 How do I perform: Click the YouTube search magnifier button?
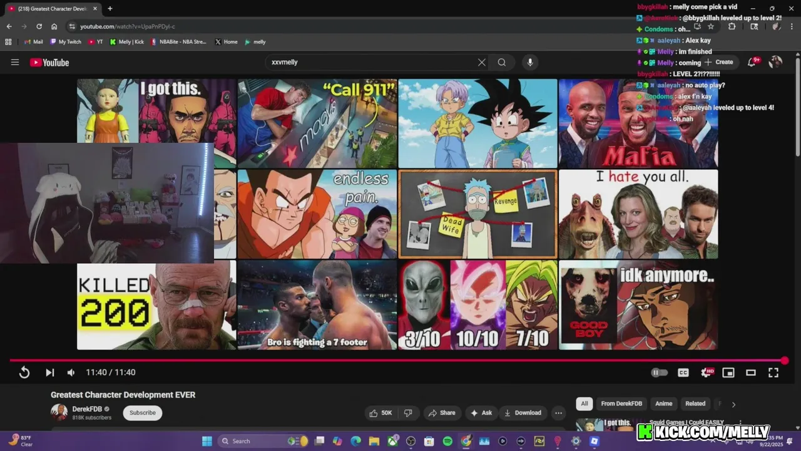click(x=502, y=62)
